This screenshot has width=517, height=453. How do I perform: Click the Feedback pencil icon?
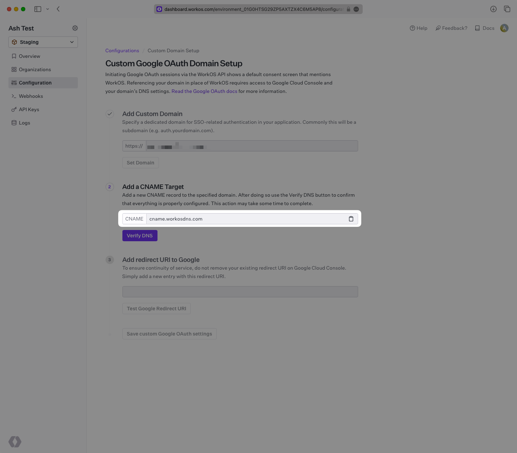(x=438, y=28)
